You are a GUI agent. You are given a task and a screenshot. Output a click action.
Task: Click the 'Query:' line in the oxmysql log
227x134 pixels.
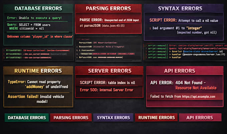187,48
